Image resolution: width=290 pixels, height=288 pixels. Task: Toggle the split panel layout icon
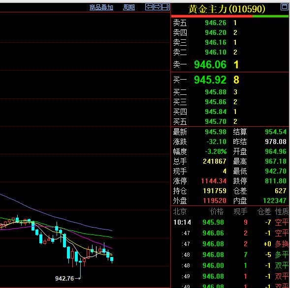tap(166, 7)
